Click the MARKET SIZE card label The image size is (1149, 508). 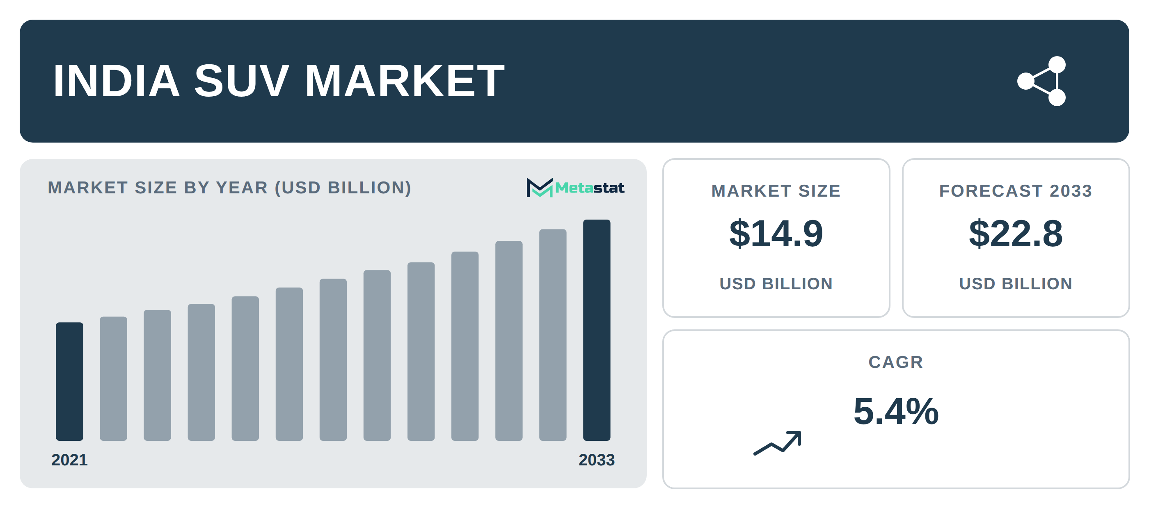[x=776, y=191]
